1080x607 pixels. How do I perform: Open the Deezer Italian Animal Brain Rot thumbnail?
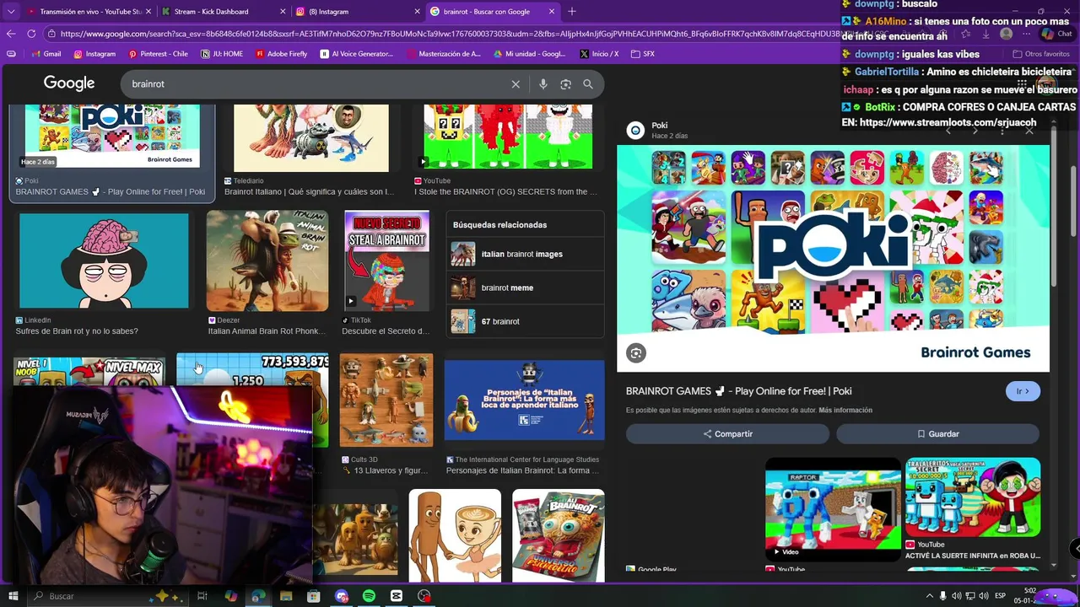click(267, 261)
